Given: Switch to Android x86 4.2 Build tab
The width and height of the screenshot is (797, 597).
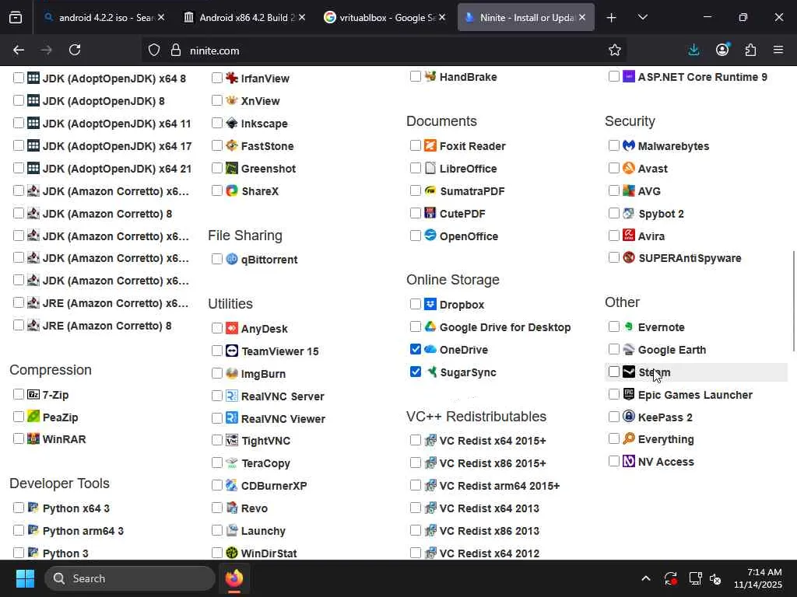Looking at the screenshot, I should tap(244, 17).
